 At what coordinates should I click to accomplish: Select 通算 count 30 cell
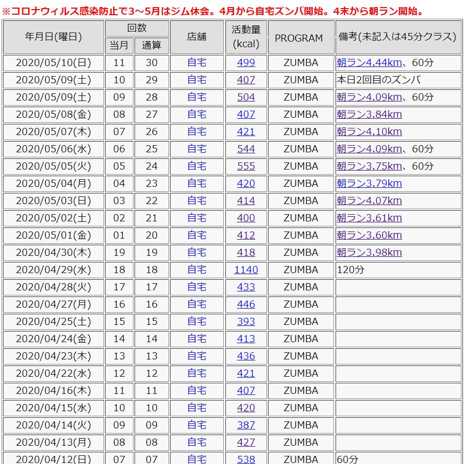click(x=151, y=63)
